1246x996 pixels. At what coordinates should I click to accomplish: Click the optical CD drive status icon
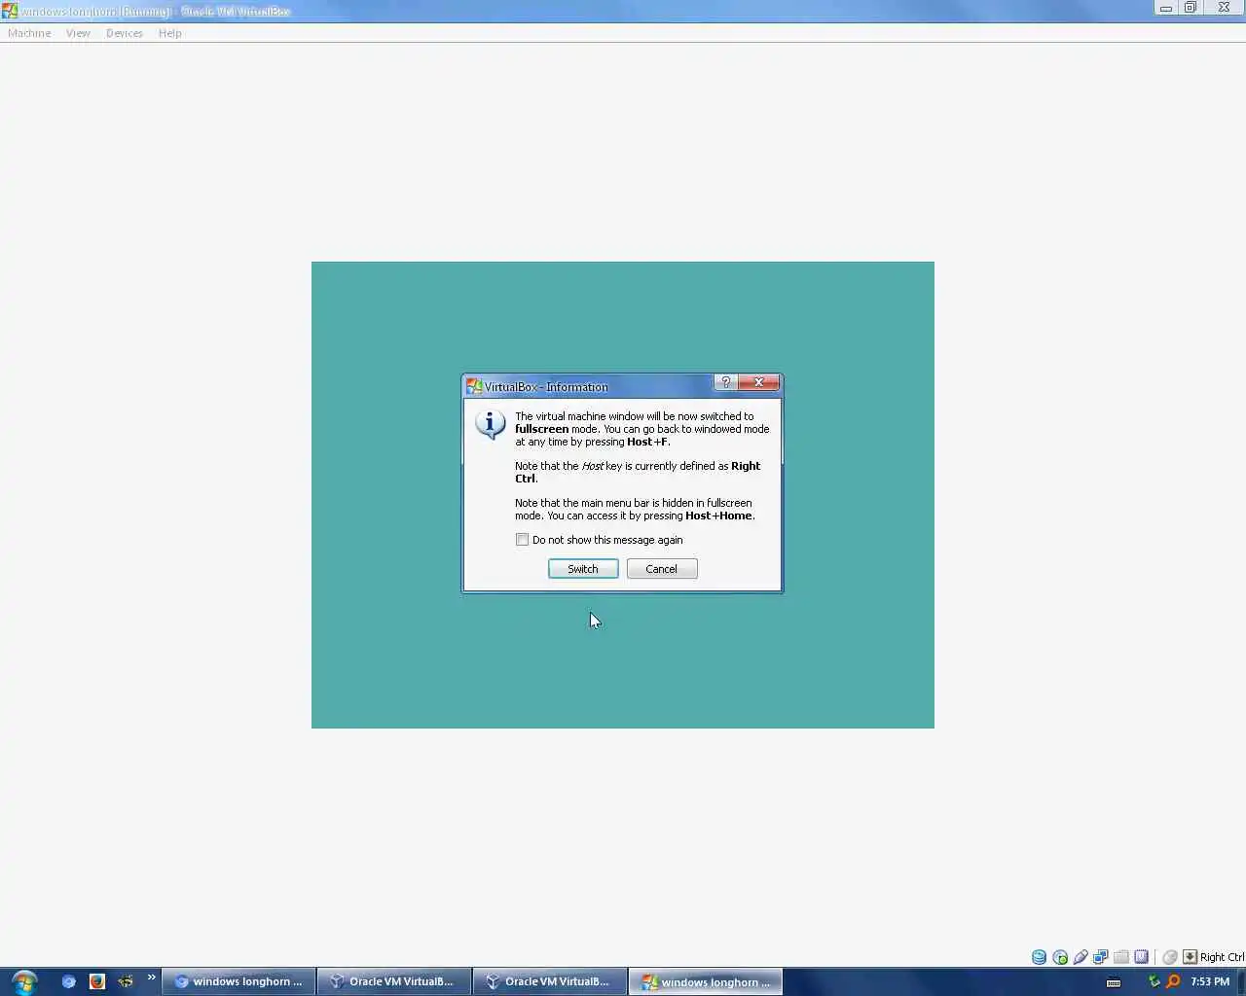point(1060,957)
